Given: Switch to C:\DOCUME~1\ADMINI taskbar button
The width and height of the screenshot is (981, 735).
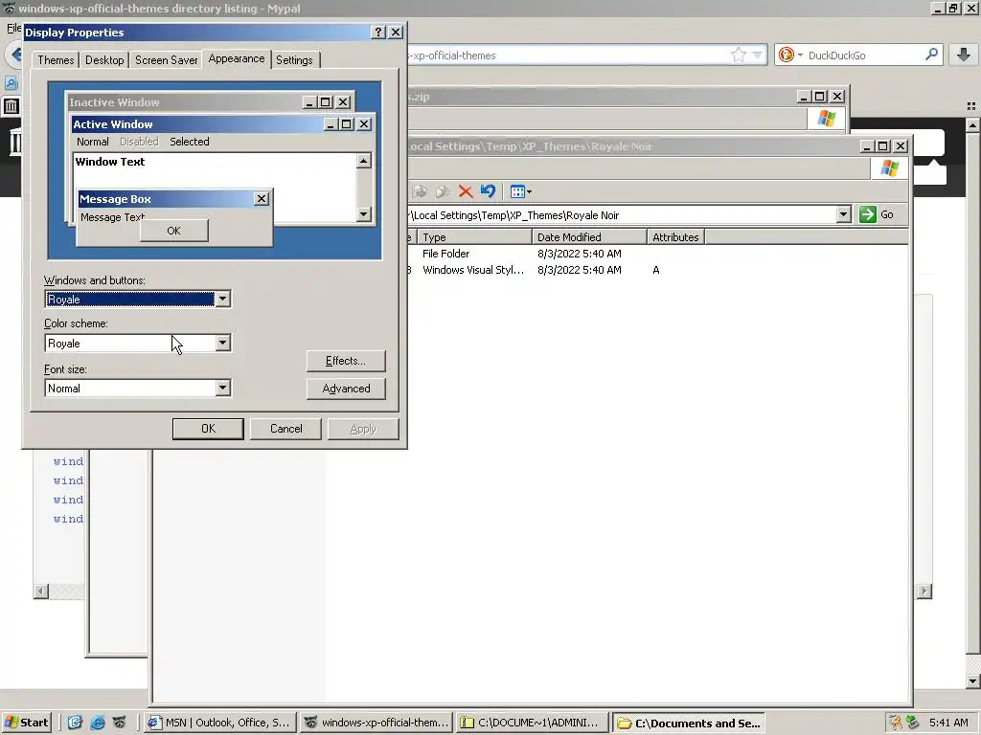Looking at the screenshot, I should [x=531, y=723].
